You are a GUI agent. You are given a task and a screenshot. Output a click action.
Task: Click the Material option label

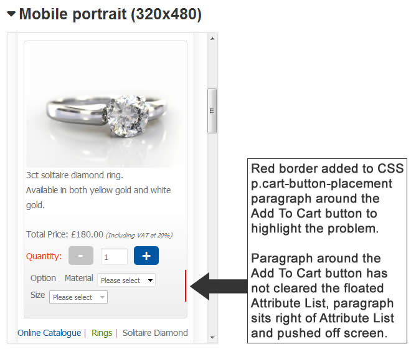[78, 278]
